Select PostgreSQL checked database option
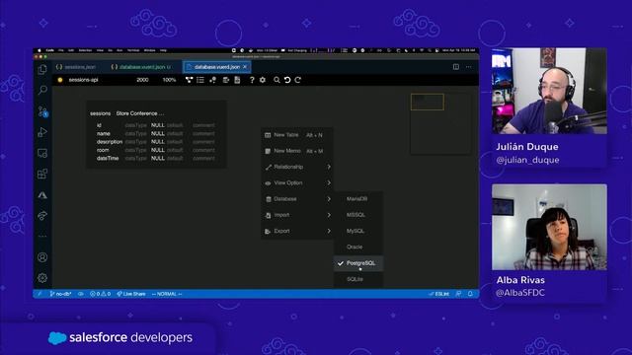Viewport: 632px width, 355px height. [358, 263]
